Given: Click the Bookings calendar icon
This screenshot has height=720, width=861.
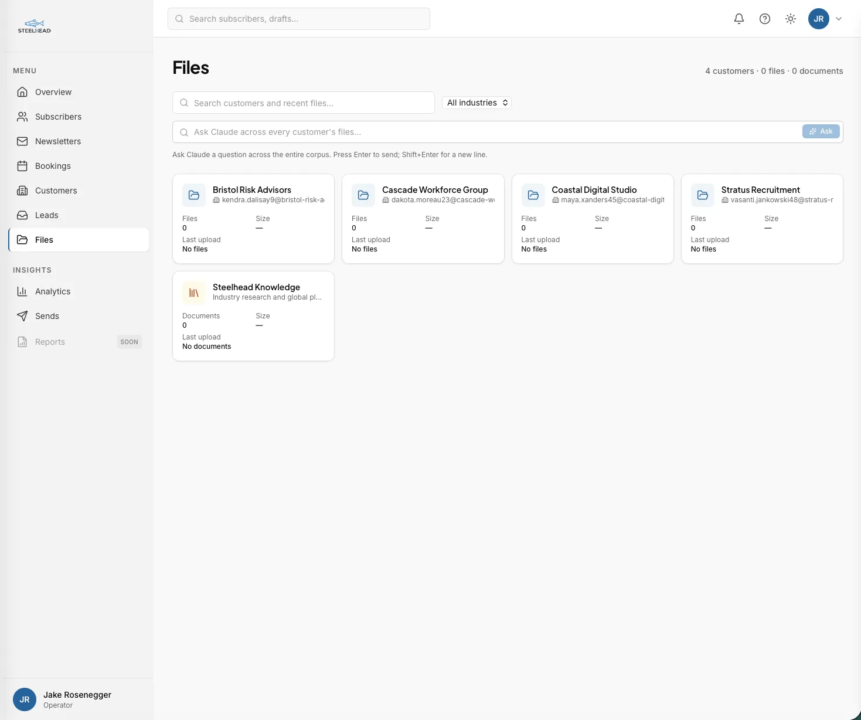Looking at the screenshot, I should pos(22,166).
